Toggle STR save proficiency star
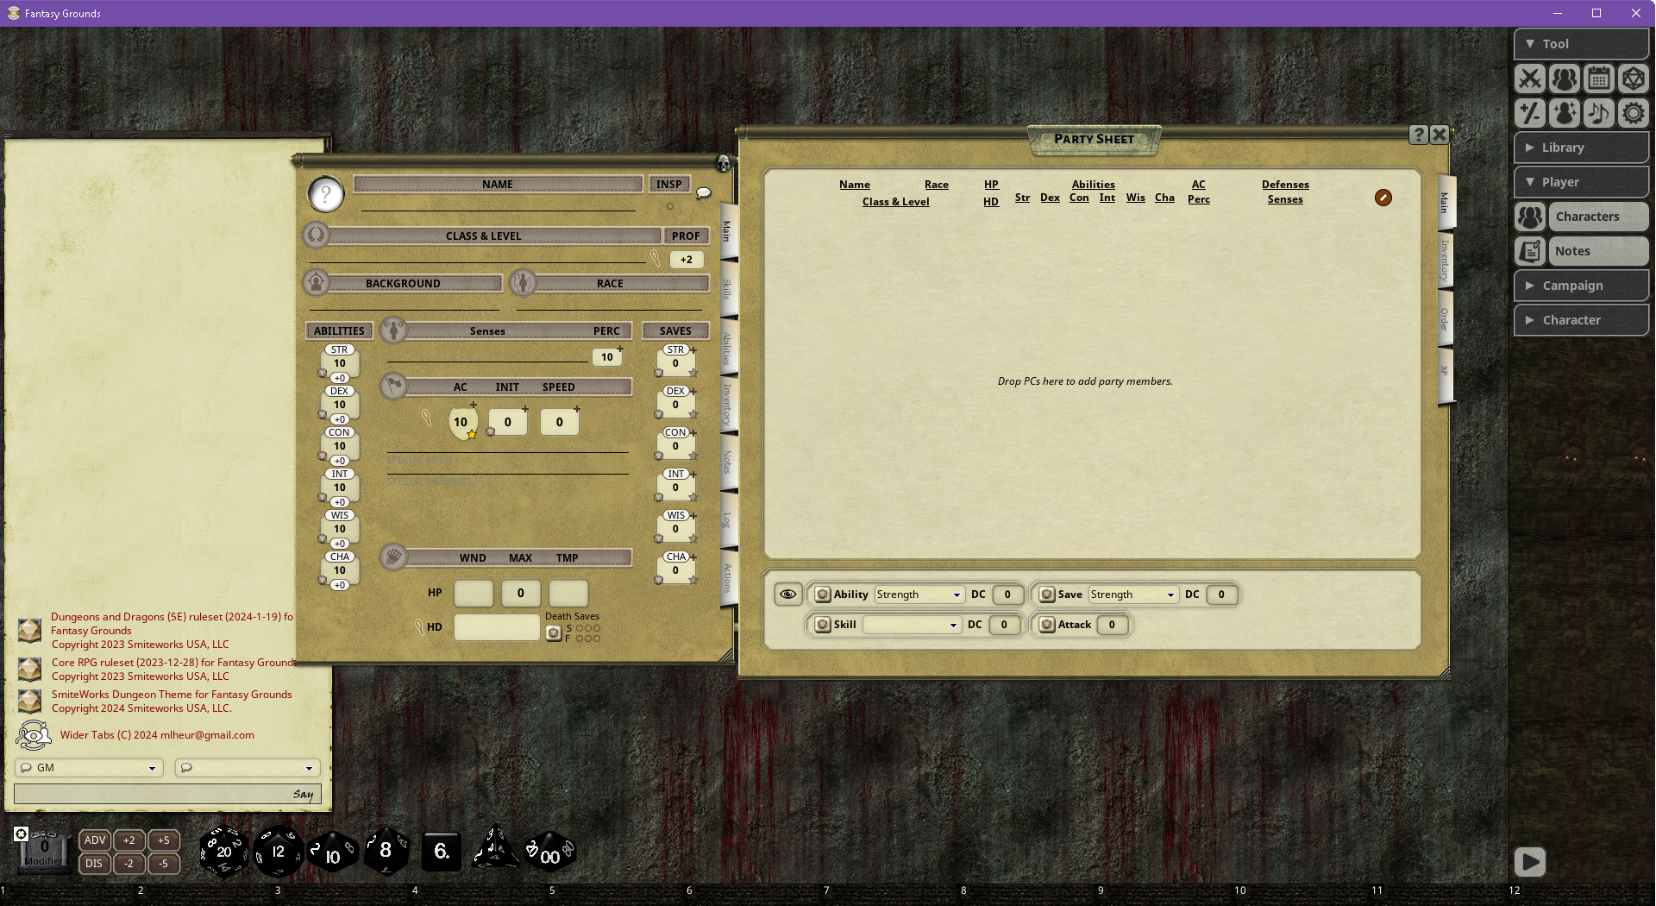 click(x=693, y=373)
